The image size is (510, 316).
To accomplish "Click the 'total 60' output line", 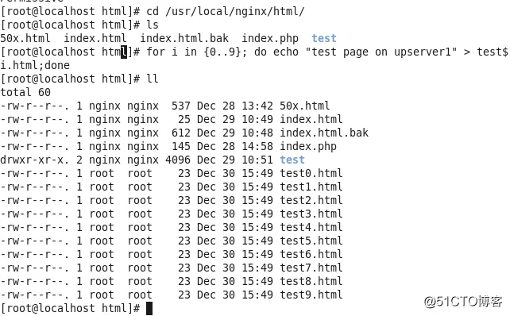I will [x=25, y=92].
